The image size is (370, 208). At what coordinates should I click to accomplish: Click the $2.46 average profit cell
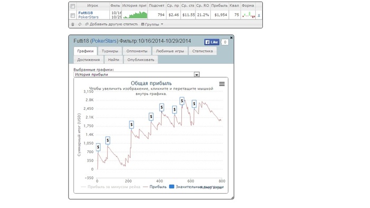pyautogui.click(x=174, y=15)
